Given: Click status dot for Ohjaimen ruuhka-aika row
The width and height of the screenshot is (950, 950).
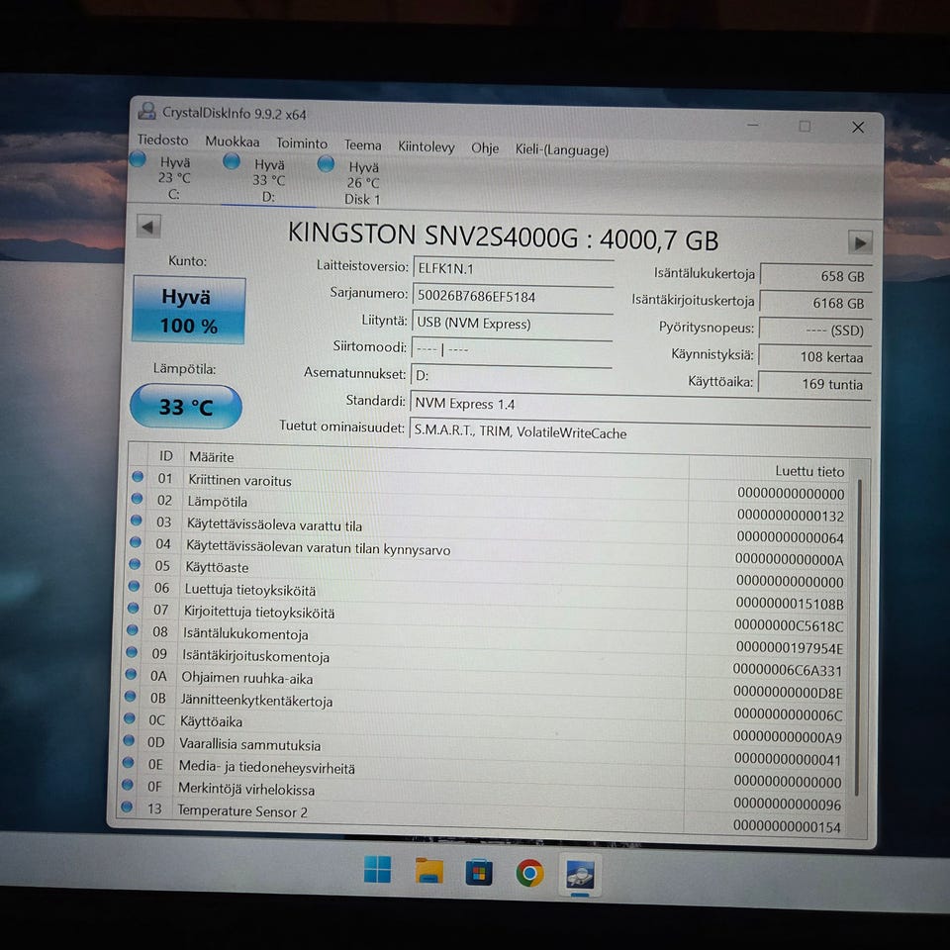Looking at the screenshot, I should coord(131,674).
